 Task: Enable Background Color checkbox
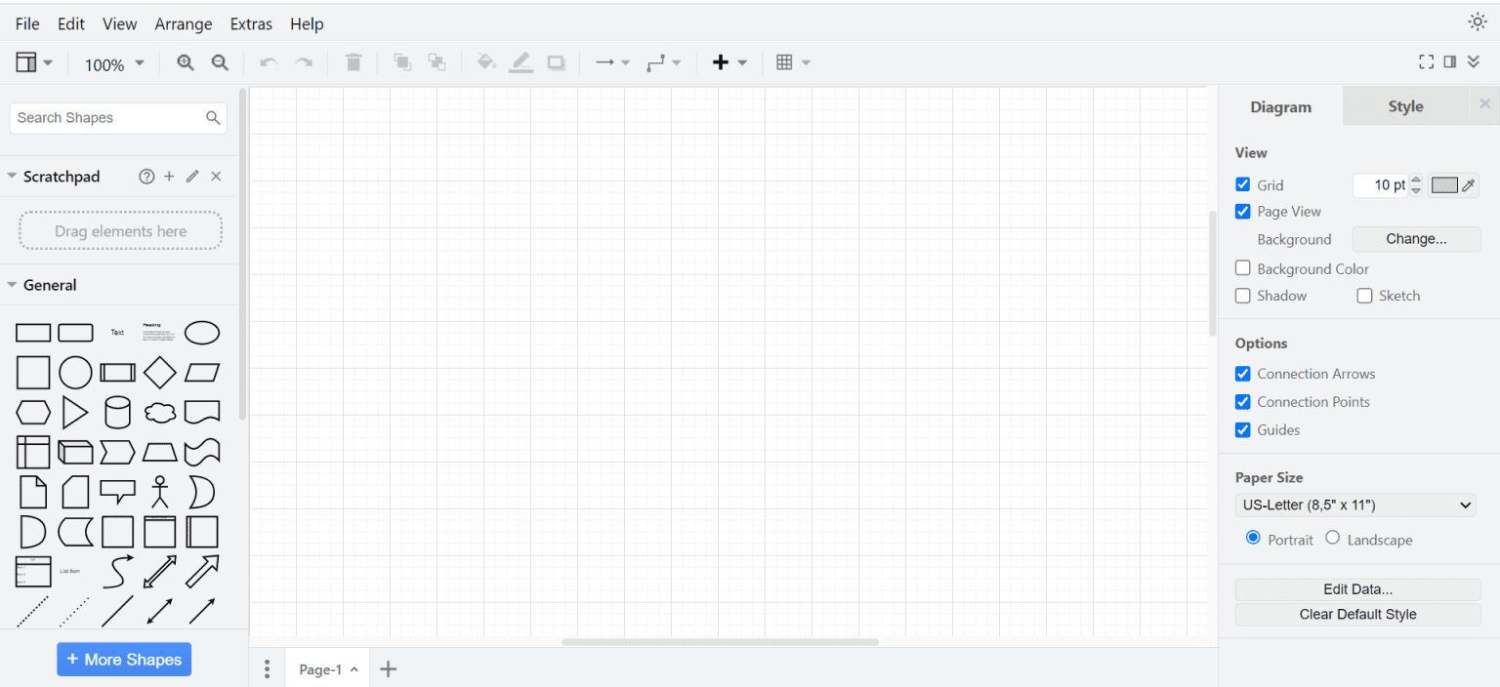(x=1242, y=267)
